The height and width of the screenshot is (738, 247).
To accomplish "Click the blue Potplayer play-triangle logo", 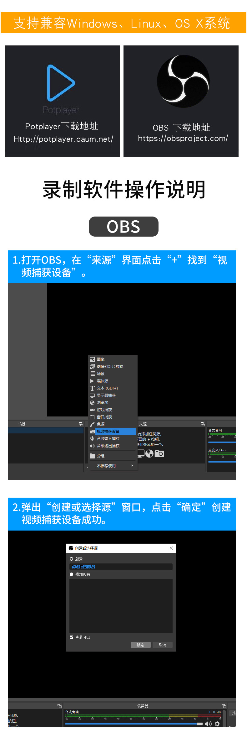I will (x=61, y=83).
